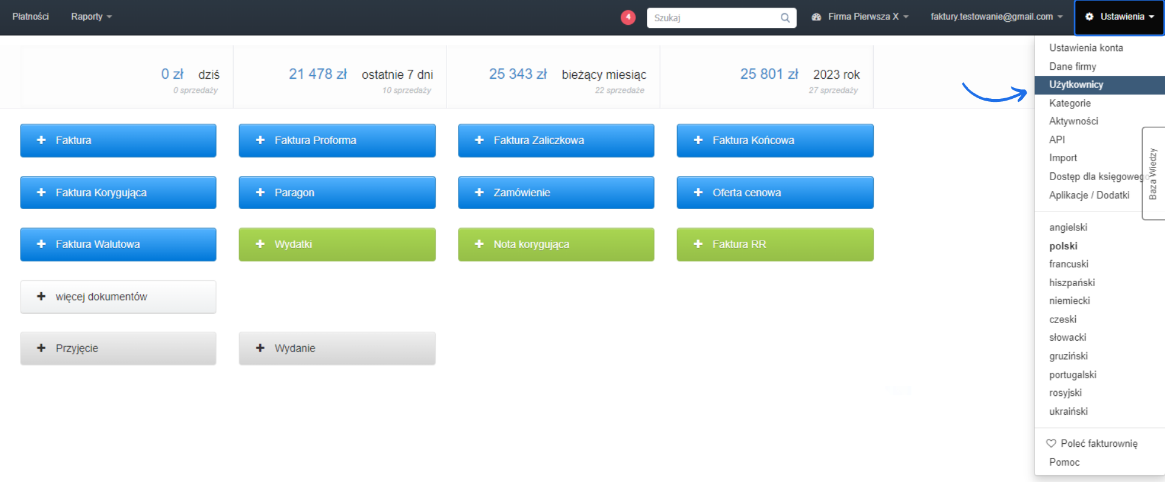Switch language to gruziński

point(1068,356)
